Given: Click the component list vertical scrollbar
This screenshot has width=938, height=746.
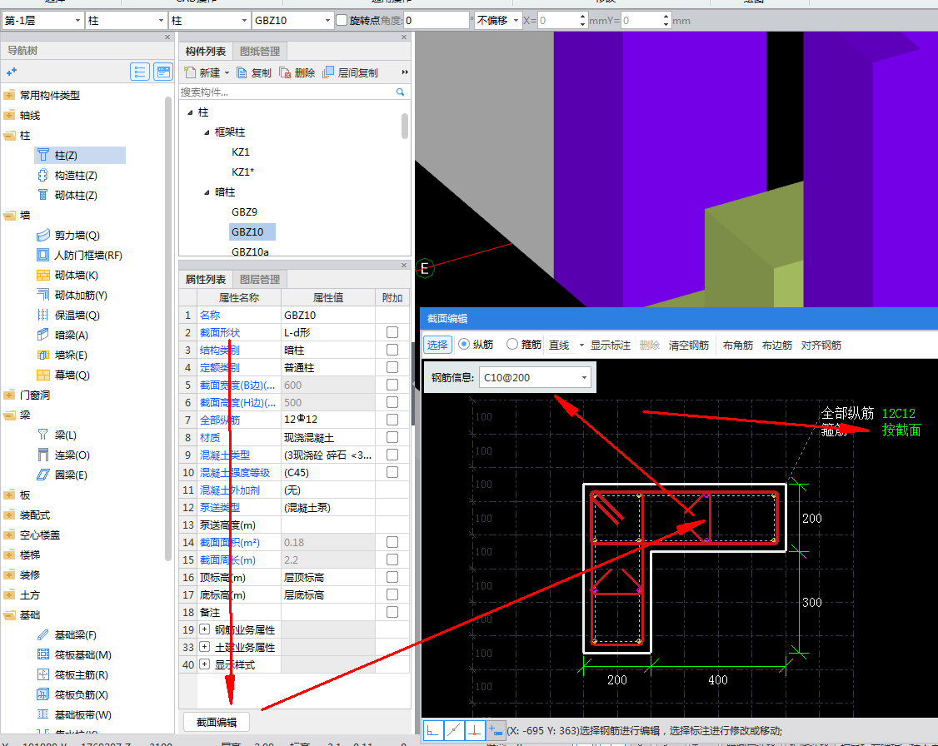Looking at the screenshot, I should [x=405, y=126].
